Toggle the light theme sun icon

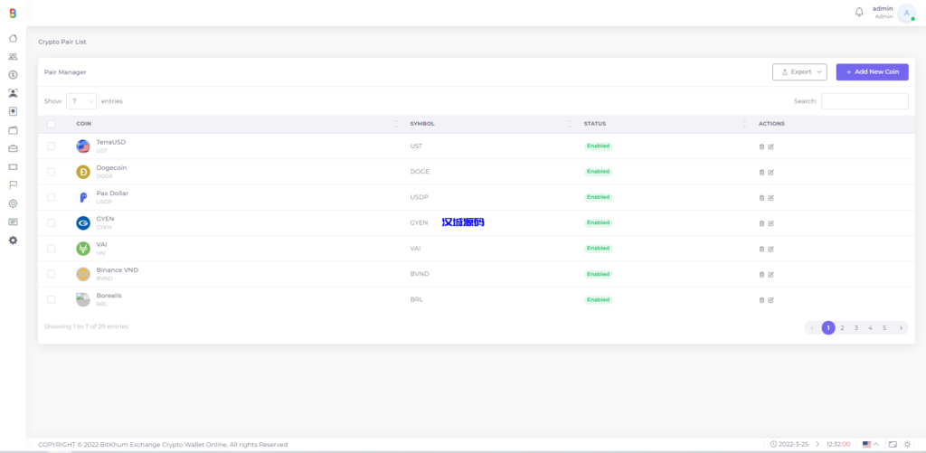pyautogui.click(x=907, y=444)
